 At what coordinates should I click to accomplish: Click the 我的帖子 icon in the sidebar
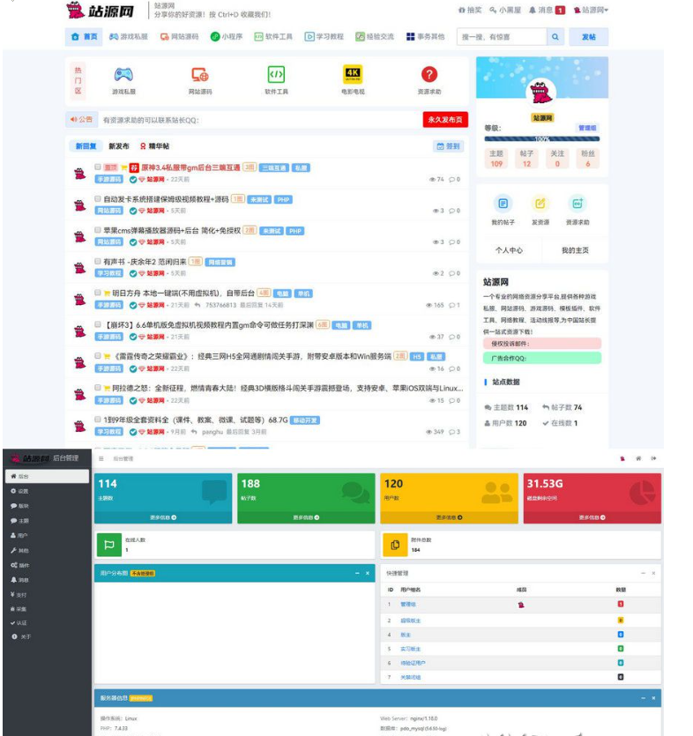click(503, 204)
